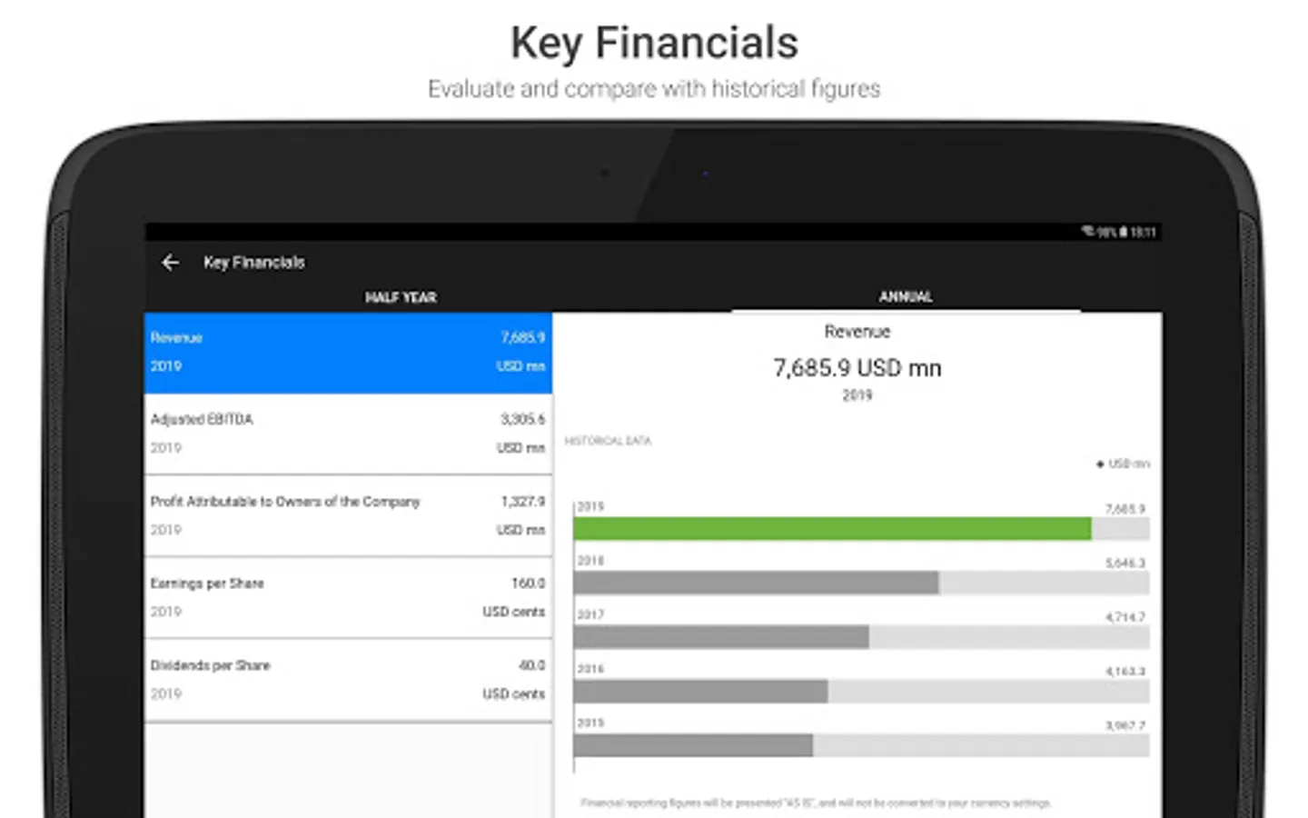Viewport: 1308px width, 818px height.
Task: Click the diamond legend marker beside USD mn
Action: (1100, 464)
